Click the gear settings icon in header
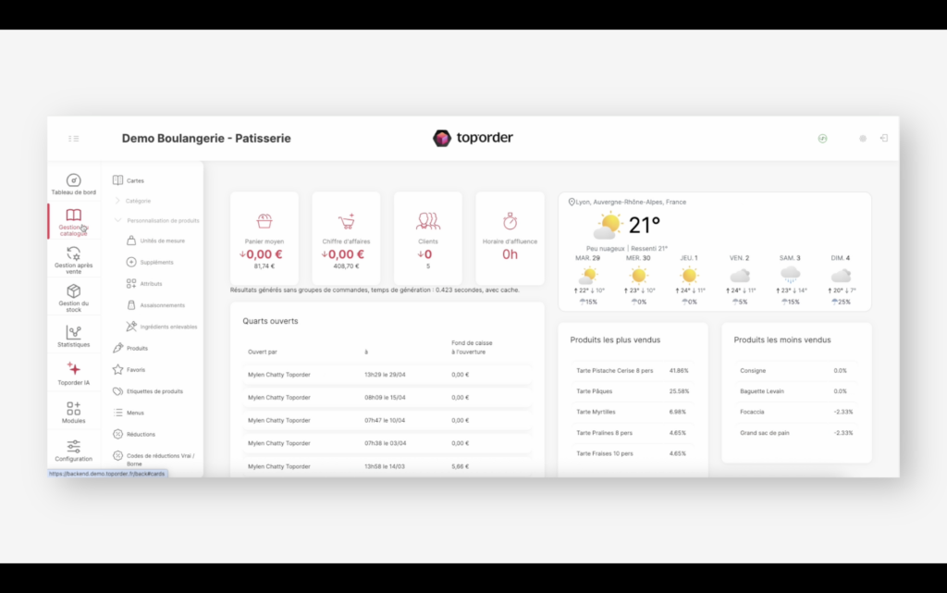This screenshot has height=593, width=947. (x=863, y=138)
